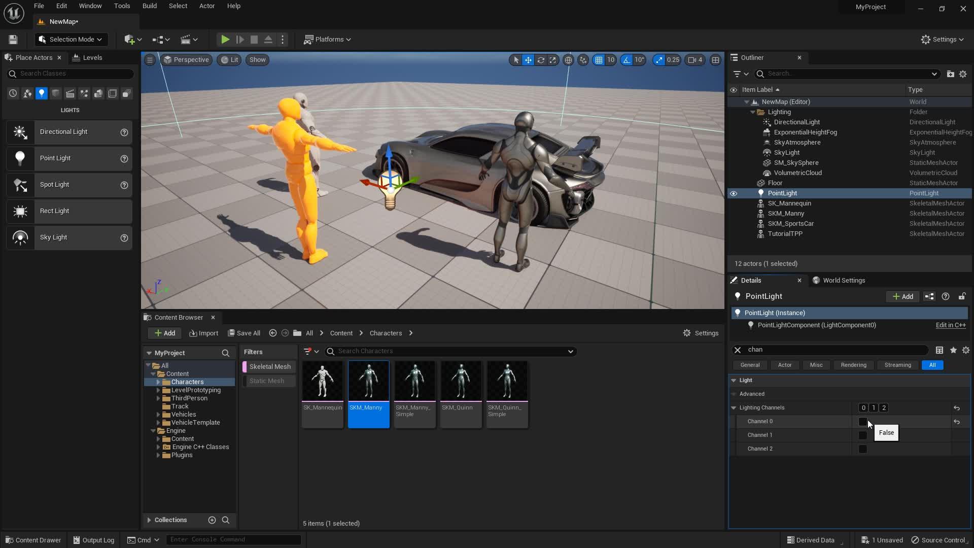Toggle grid snapping icon in viewport
The height and width of the screenshot is (548, 974).
(x=599, y=60)
